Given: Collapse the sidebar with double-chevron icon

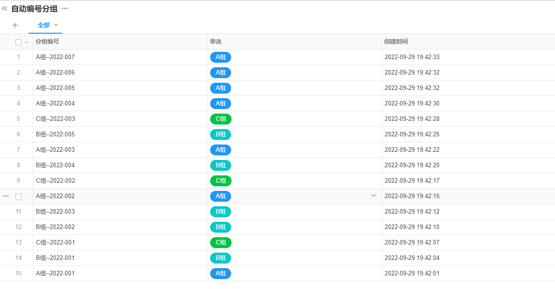Looking at the screenshot, I should click(5, 9).
